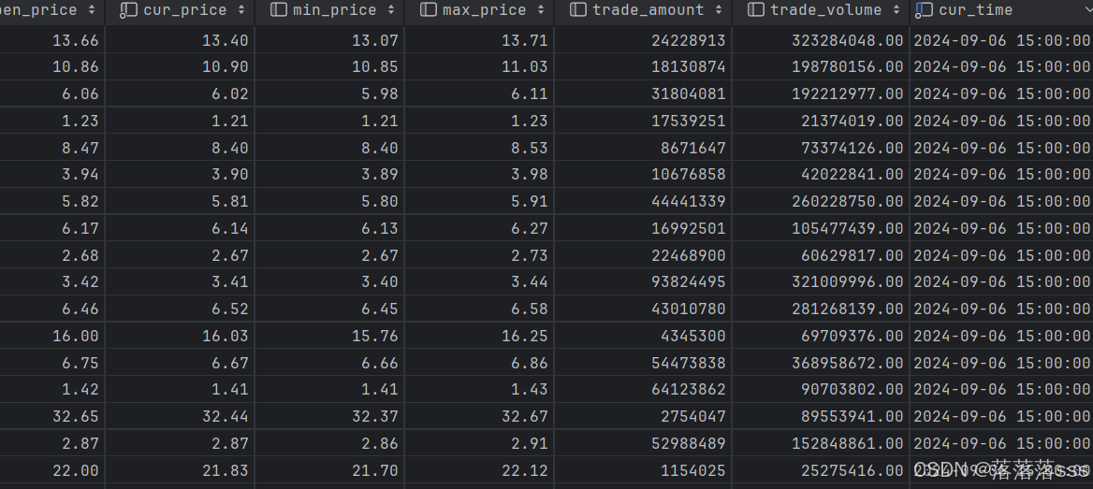Select the max_price column header label
The width and height of the screenshot is (1093, 489).
[x=485, y=10]
